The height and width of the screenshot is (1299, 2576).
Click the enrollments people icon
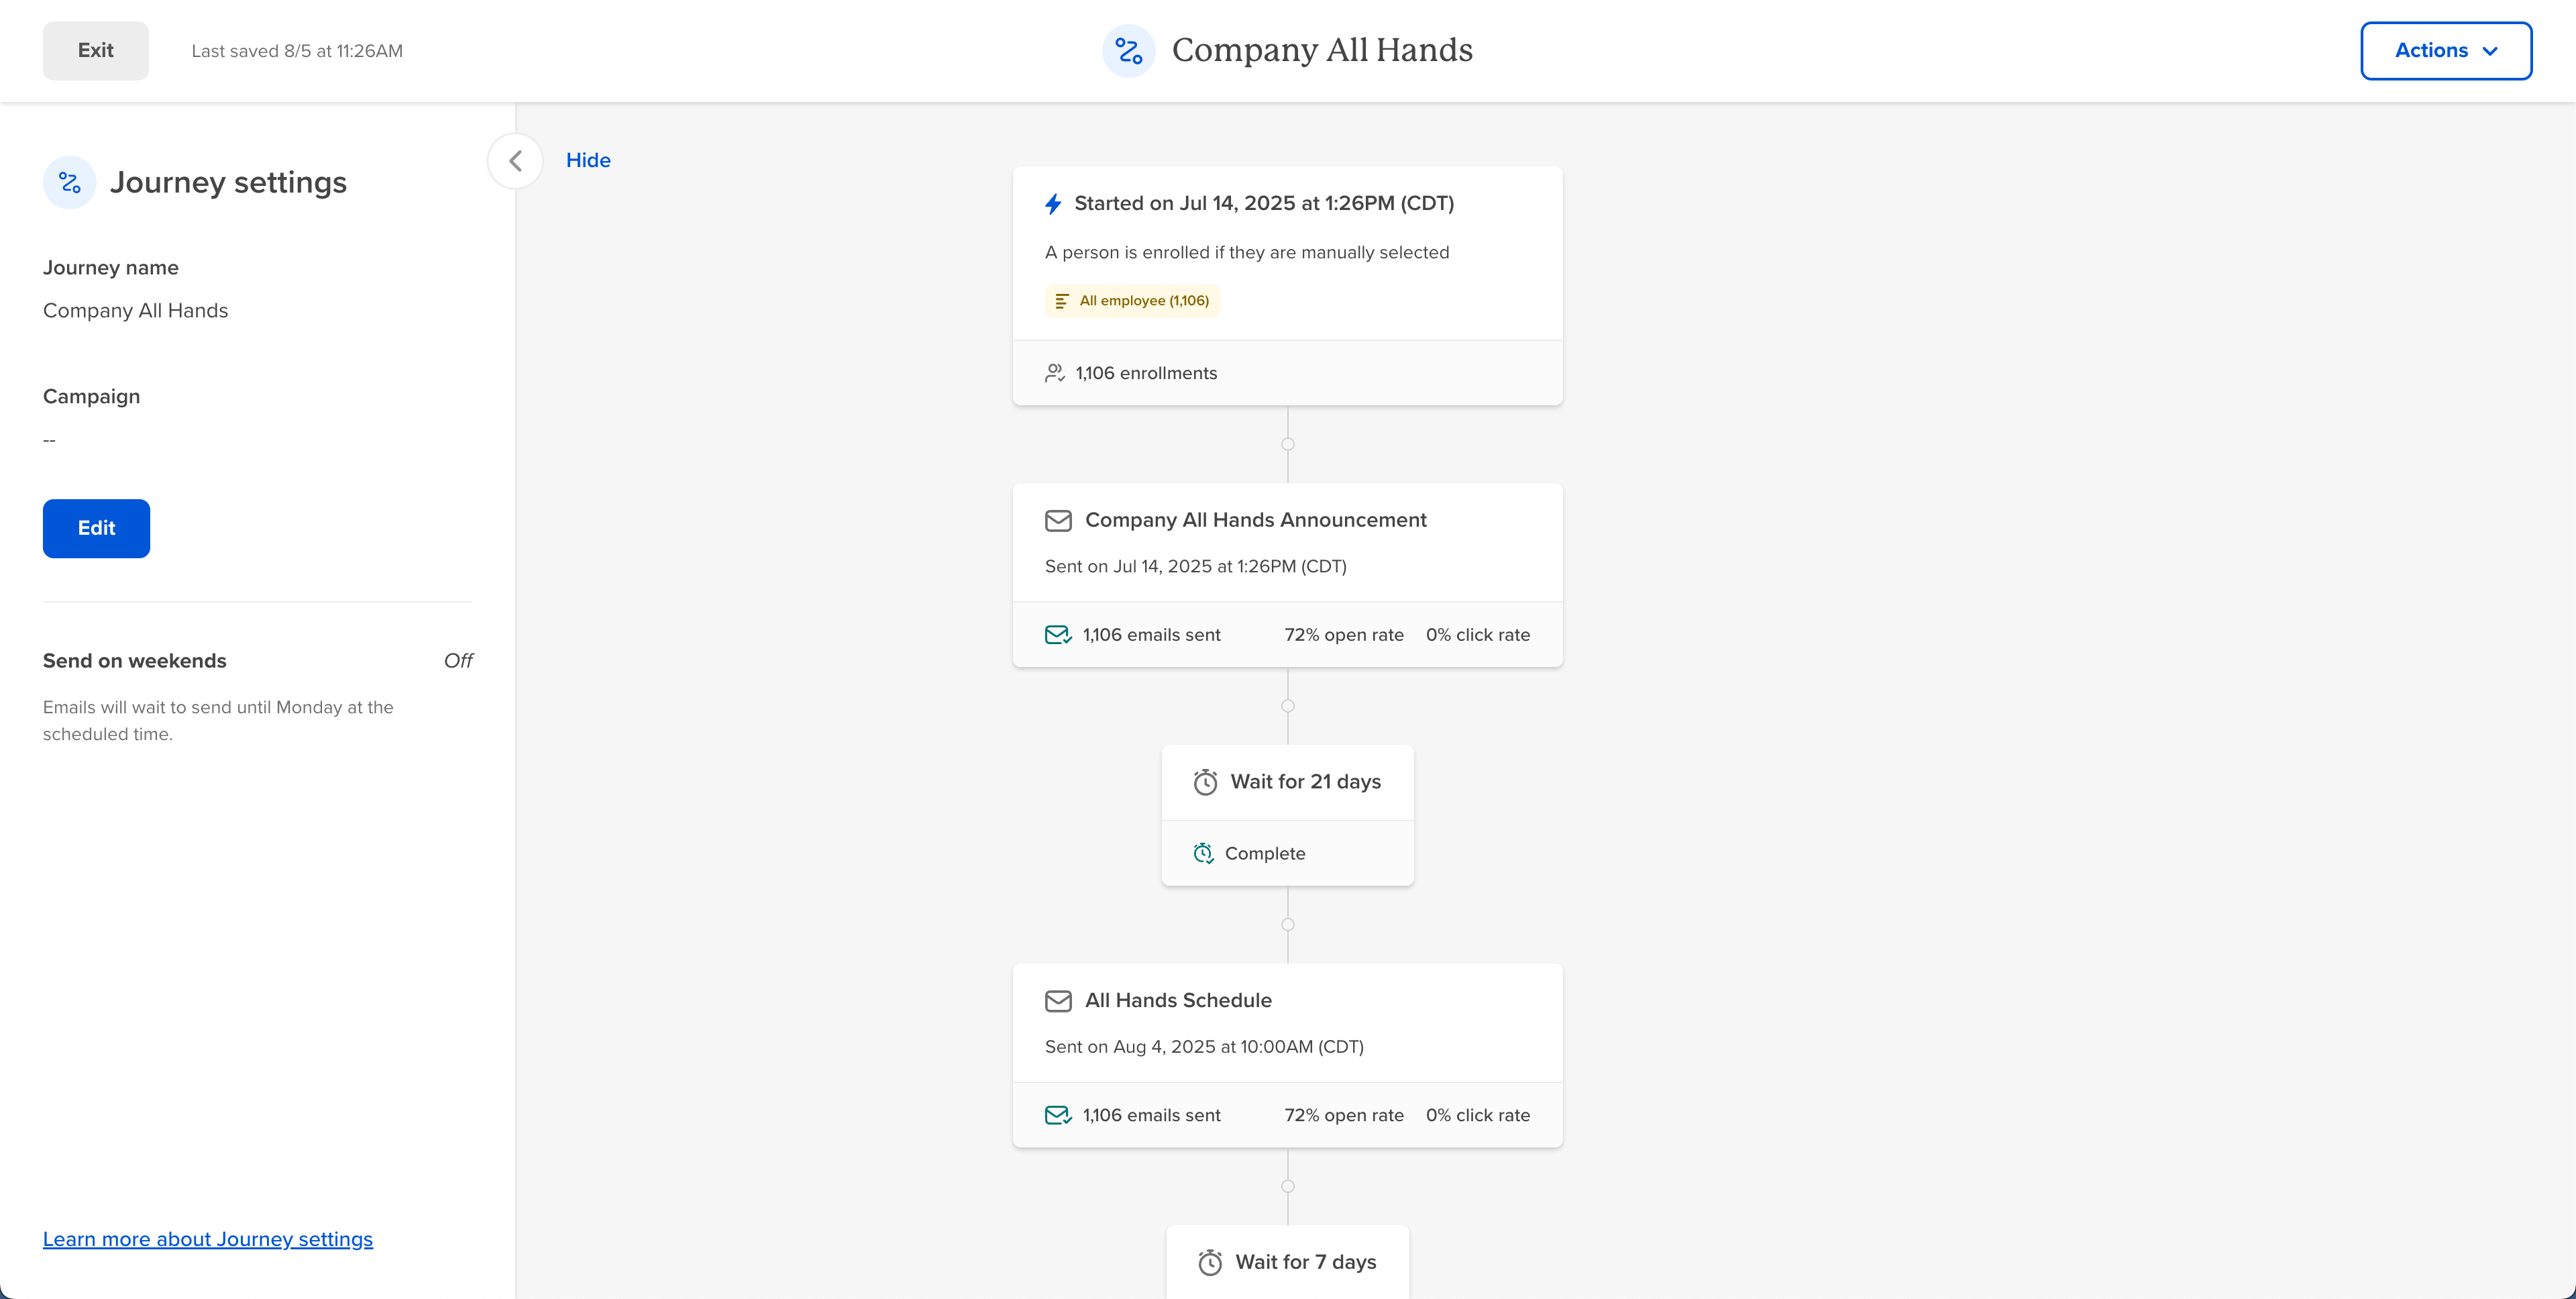(1054, 373)
